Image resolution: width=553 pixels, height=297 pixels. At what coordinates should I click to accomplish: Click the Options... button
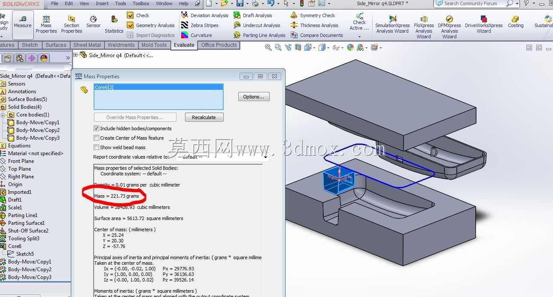[x=254, y=97]
